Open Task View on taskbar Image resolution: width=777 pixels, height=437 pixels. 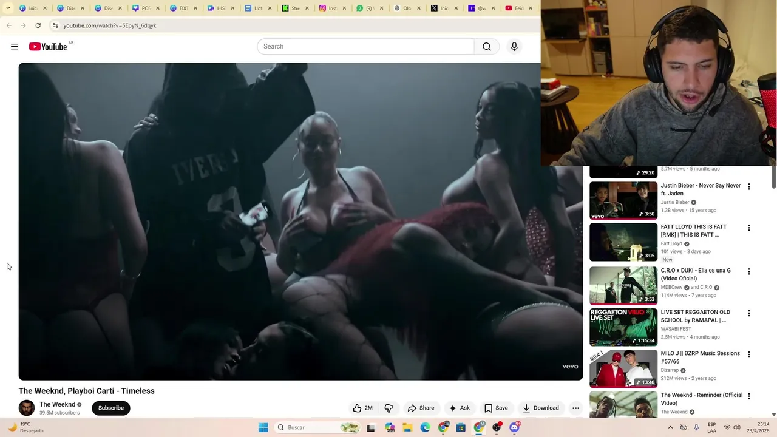pyautogui.click(x=371, y=427)
